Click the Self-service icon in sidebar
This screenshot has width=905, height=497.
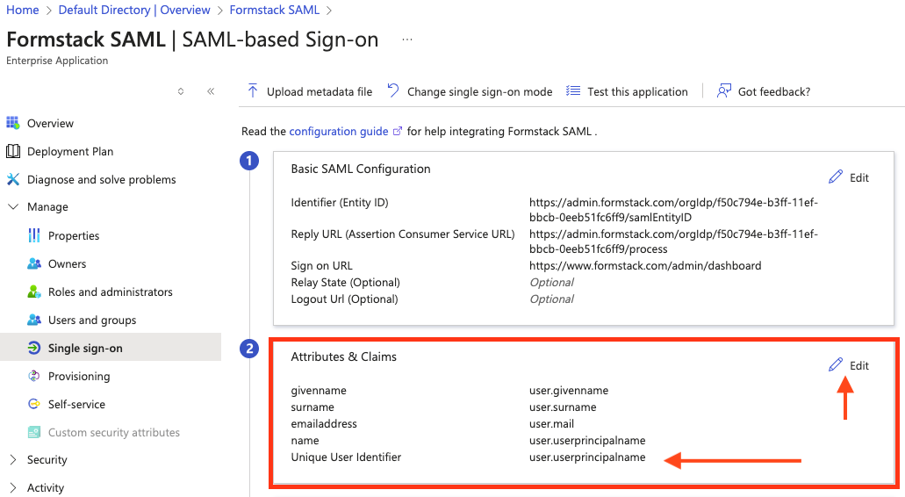34,404
